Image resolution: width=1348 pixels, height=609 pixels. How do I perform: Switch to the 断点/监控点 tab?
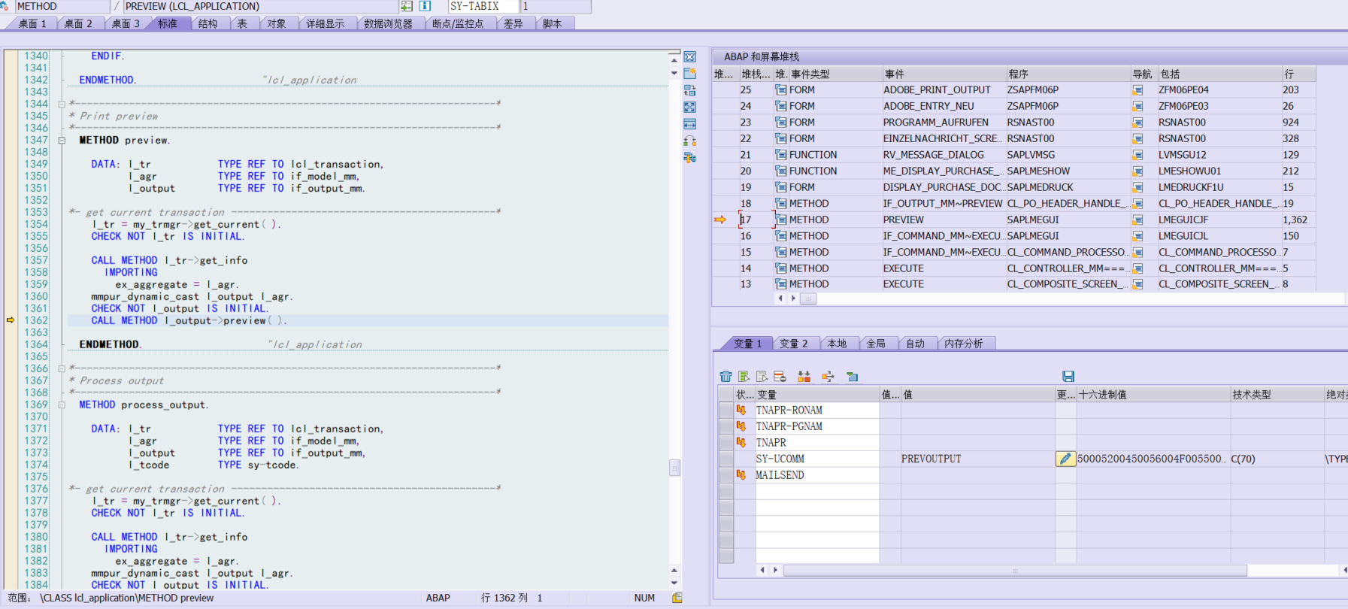coord(457,24)
